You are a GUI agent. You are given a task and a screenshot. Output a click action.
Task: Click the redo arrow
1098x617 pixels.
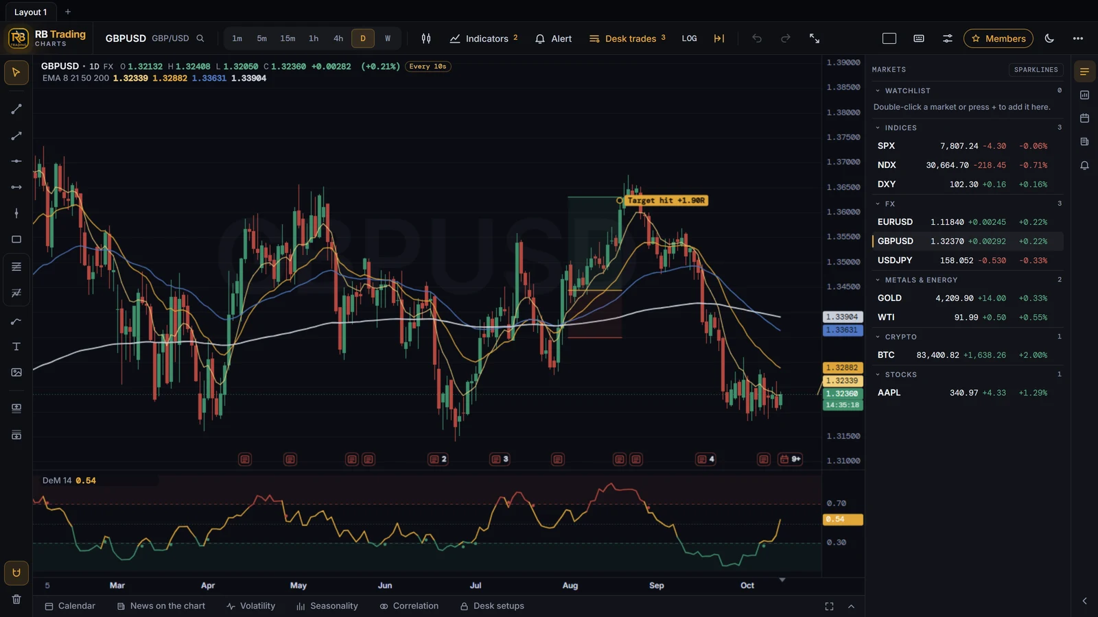786,38
